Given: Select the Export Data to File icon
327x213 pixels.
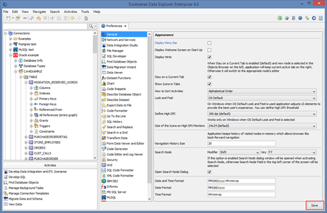Looking at the screenshot, I should pos(104,105).
